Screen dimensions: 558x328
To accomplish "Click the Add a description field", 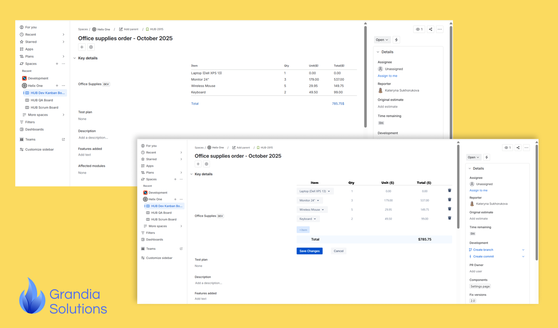I will pos(209,283).
